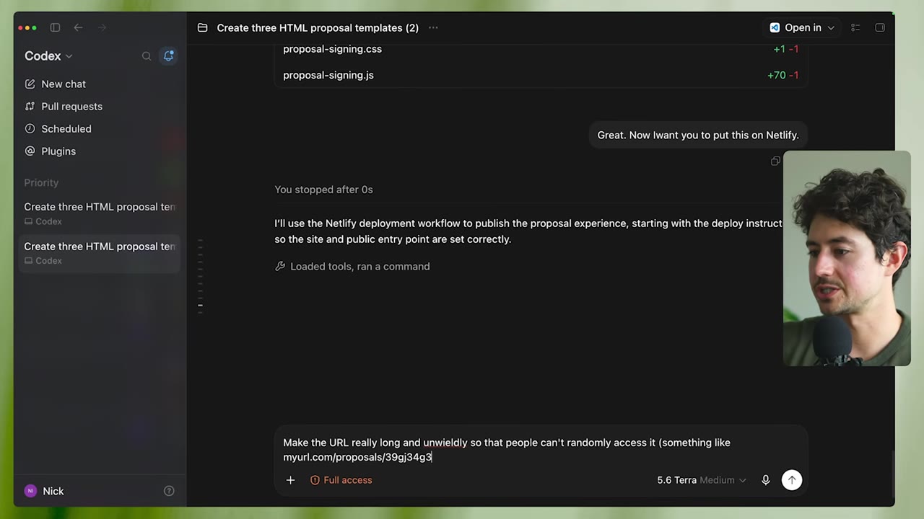
Task: Go back with the left arrow
Action: (x=78, y=27)
